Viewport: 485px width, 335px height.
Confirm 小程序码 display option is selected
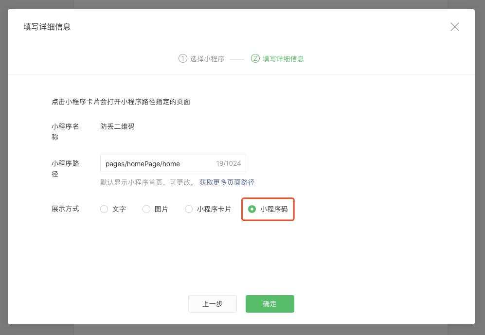(252, 210)
